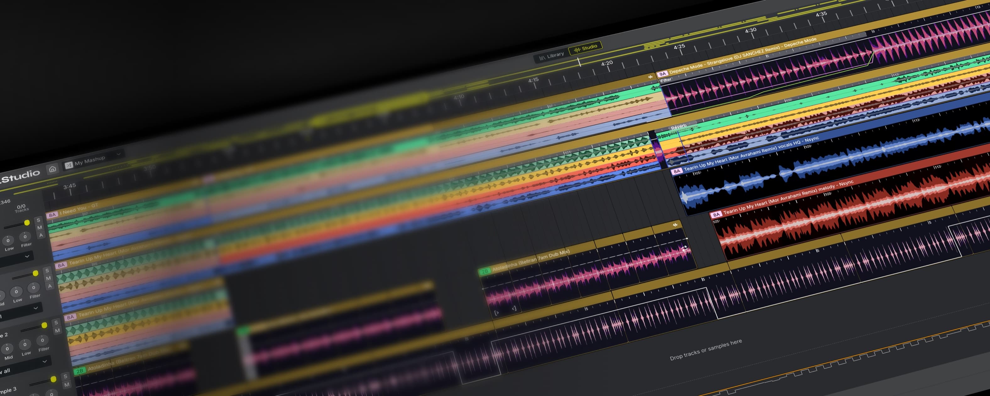The height and width of the screenshot is (396, 990).
Task: Go to the home screen icon
Action: (53, 169)
